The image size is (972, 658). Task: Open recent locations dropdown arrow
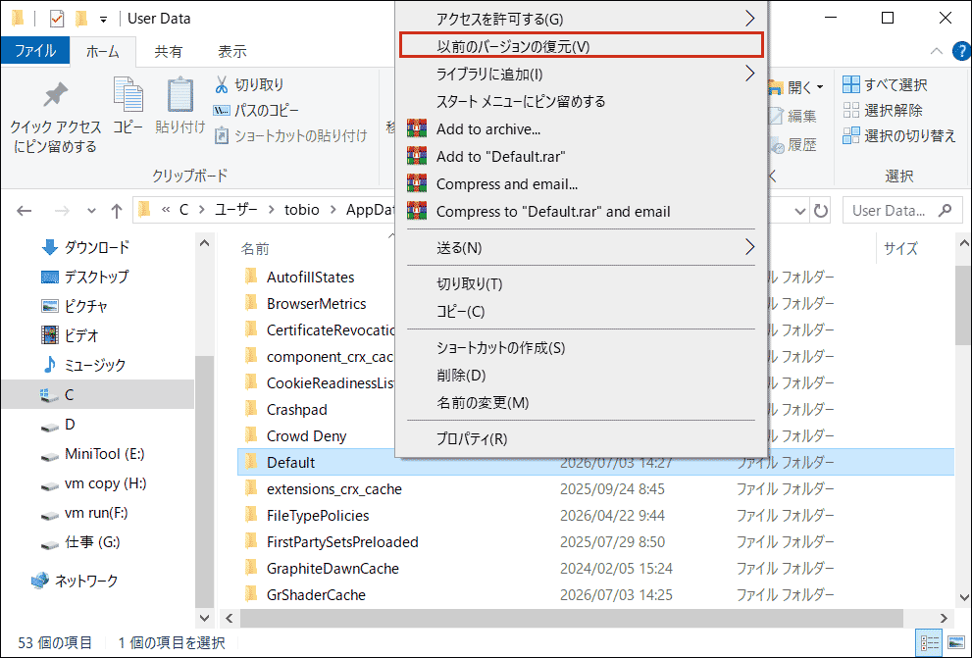point(92,211)
